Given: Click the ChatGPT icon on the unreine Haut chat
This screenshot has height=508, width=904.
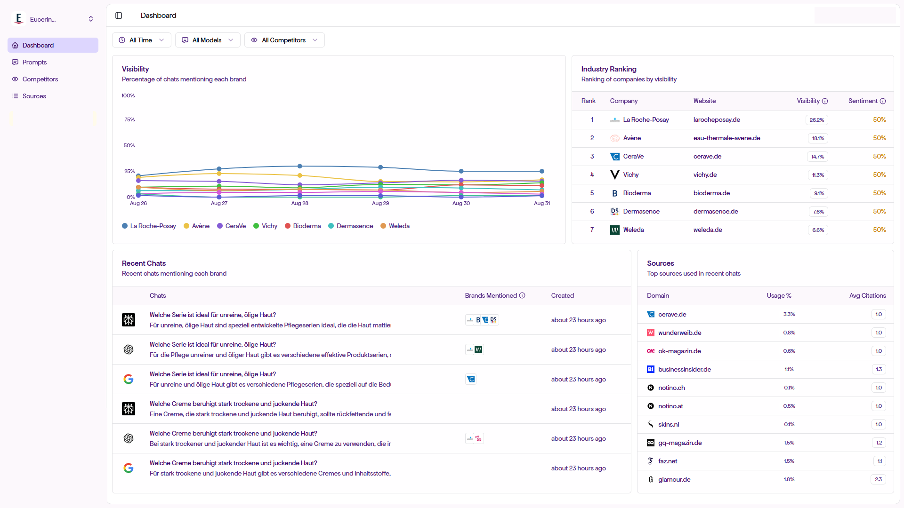Looking at the screenshot, I should coord(129,349).
